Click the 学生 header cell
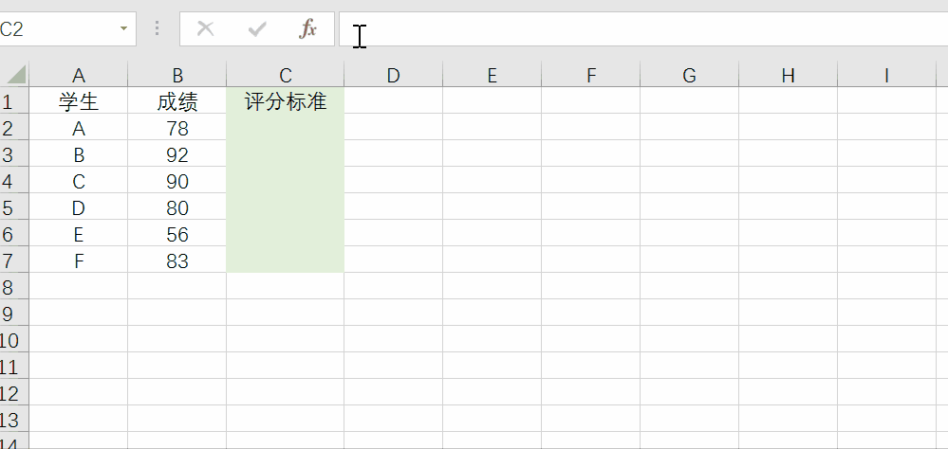Viewport: 948px width, 449px height. pos(79,101)
